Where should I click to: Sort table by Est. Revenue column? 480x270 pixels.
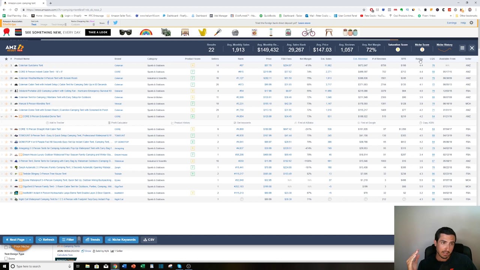[x=360, y=59]
